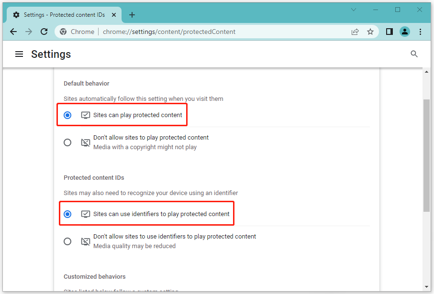The image size is (434, 294).
Task: Reload the current page
Action: click(44, 32)
